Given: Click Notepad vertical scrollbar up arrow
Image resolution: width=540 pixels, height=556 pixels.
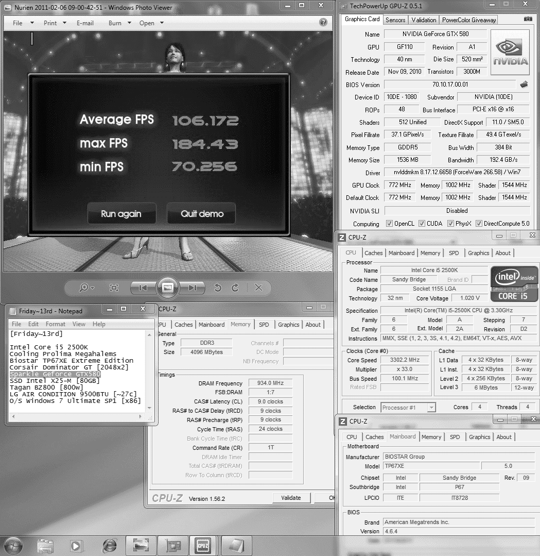Looking at the screenshot, I should click(149, 335).
